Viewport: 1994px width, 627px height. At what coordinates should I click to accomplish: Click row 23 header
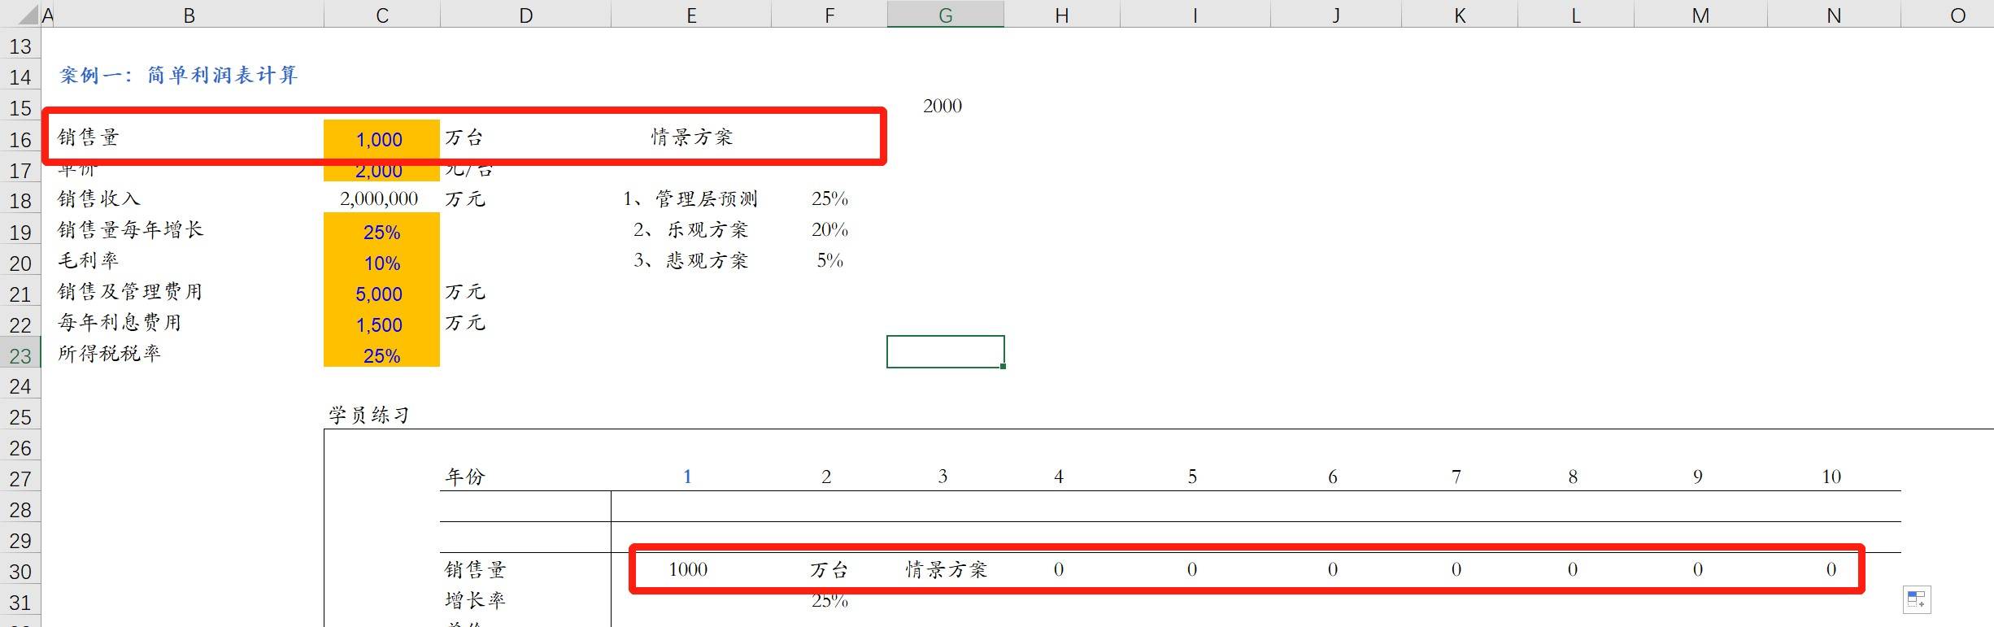click(x=20, y=356)
